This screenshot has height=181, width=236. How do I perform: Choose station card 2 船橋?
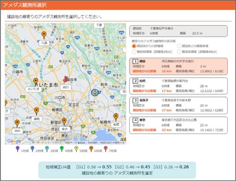178,86
